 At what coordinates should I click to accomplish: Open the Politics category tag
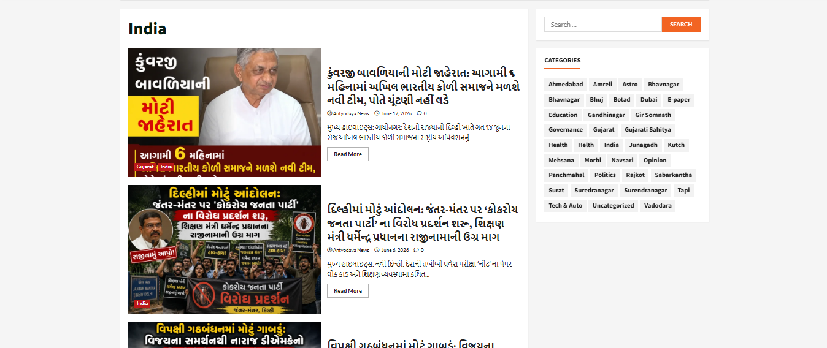(605, 175)
